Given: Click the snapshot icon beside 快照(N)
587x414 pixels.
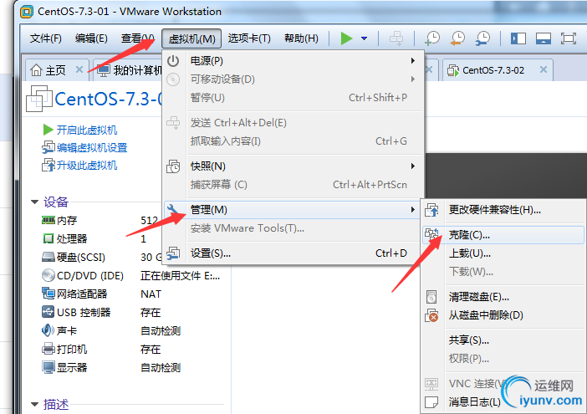Looking at the screenshot, I should point(173,166).
